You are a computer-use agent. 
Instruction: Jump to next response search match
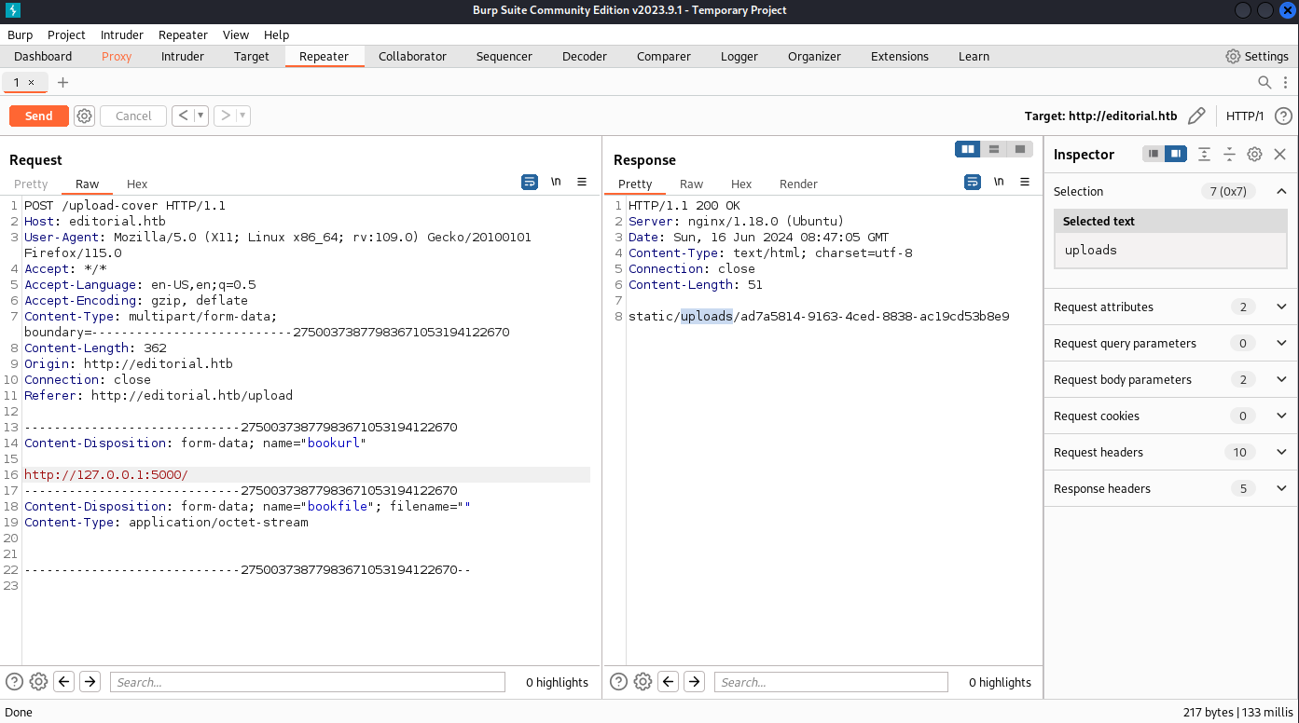tap(694, 682)
